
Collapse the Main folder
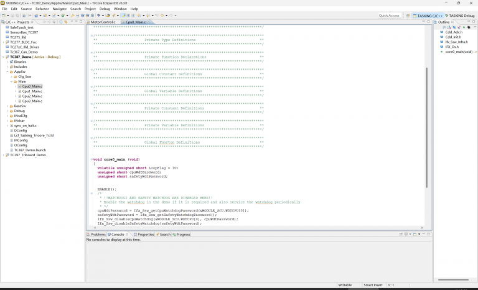[12, 82]
